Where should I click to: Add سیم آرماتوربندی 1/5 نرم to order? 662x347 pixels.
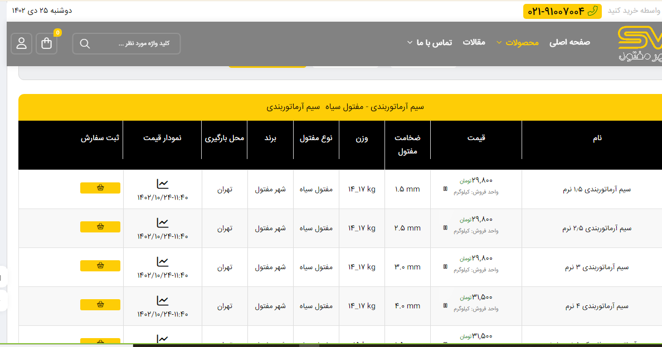pos(100,188)
